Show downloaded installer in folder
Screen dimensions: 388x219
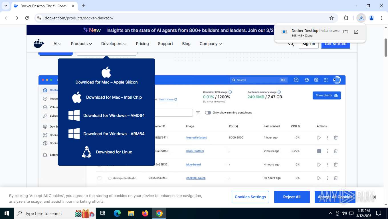346,32
